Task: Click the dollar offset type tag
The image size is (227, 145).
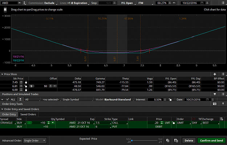Action: [x=32, y=86]
